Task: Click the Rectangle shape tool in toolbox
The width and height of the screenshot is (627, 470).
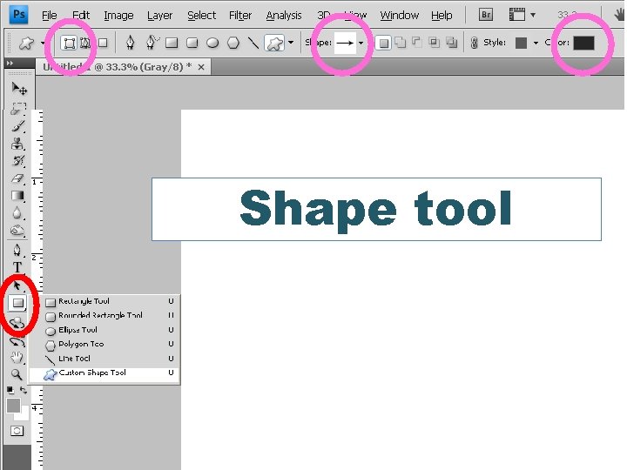Action: (x=17, y=303)
